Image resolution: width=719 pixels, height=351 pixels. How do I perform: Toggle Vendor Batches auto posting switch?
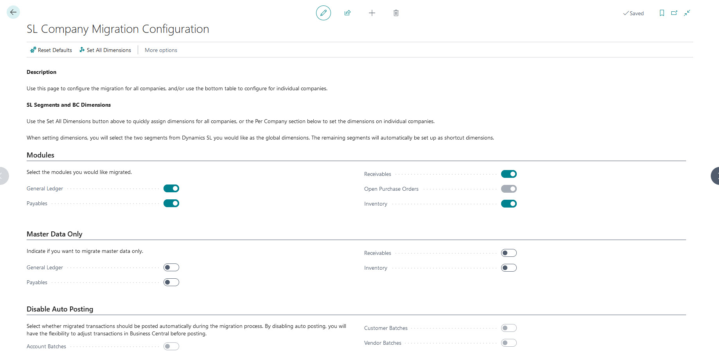pos(509,343)
